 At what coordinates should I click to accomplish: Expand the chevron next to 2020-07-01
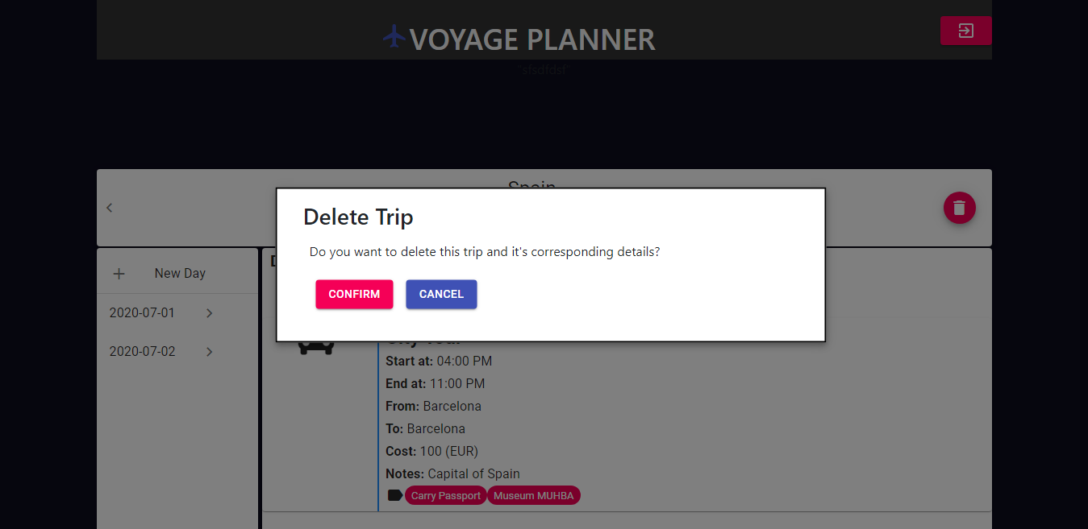(209, 312)
